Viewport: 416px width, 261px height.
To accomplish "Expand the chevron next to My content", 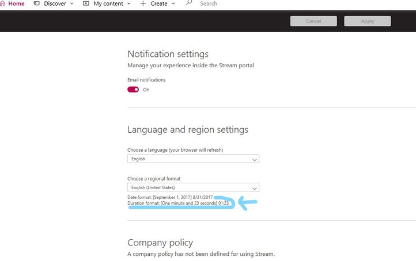I will pyautogui.click(x=129, y=3).
